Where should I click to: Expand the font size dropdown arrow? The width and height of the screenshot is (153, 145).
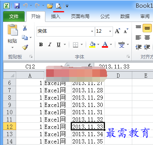click(110, 31)
